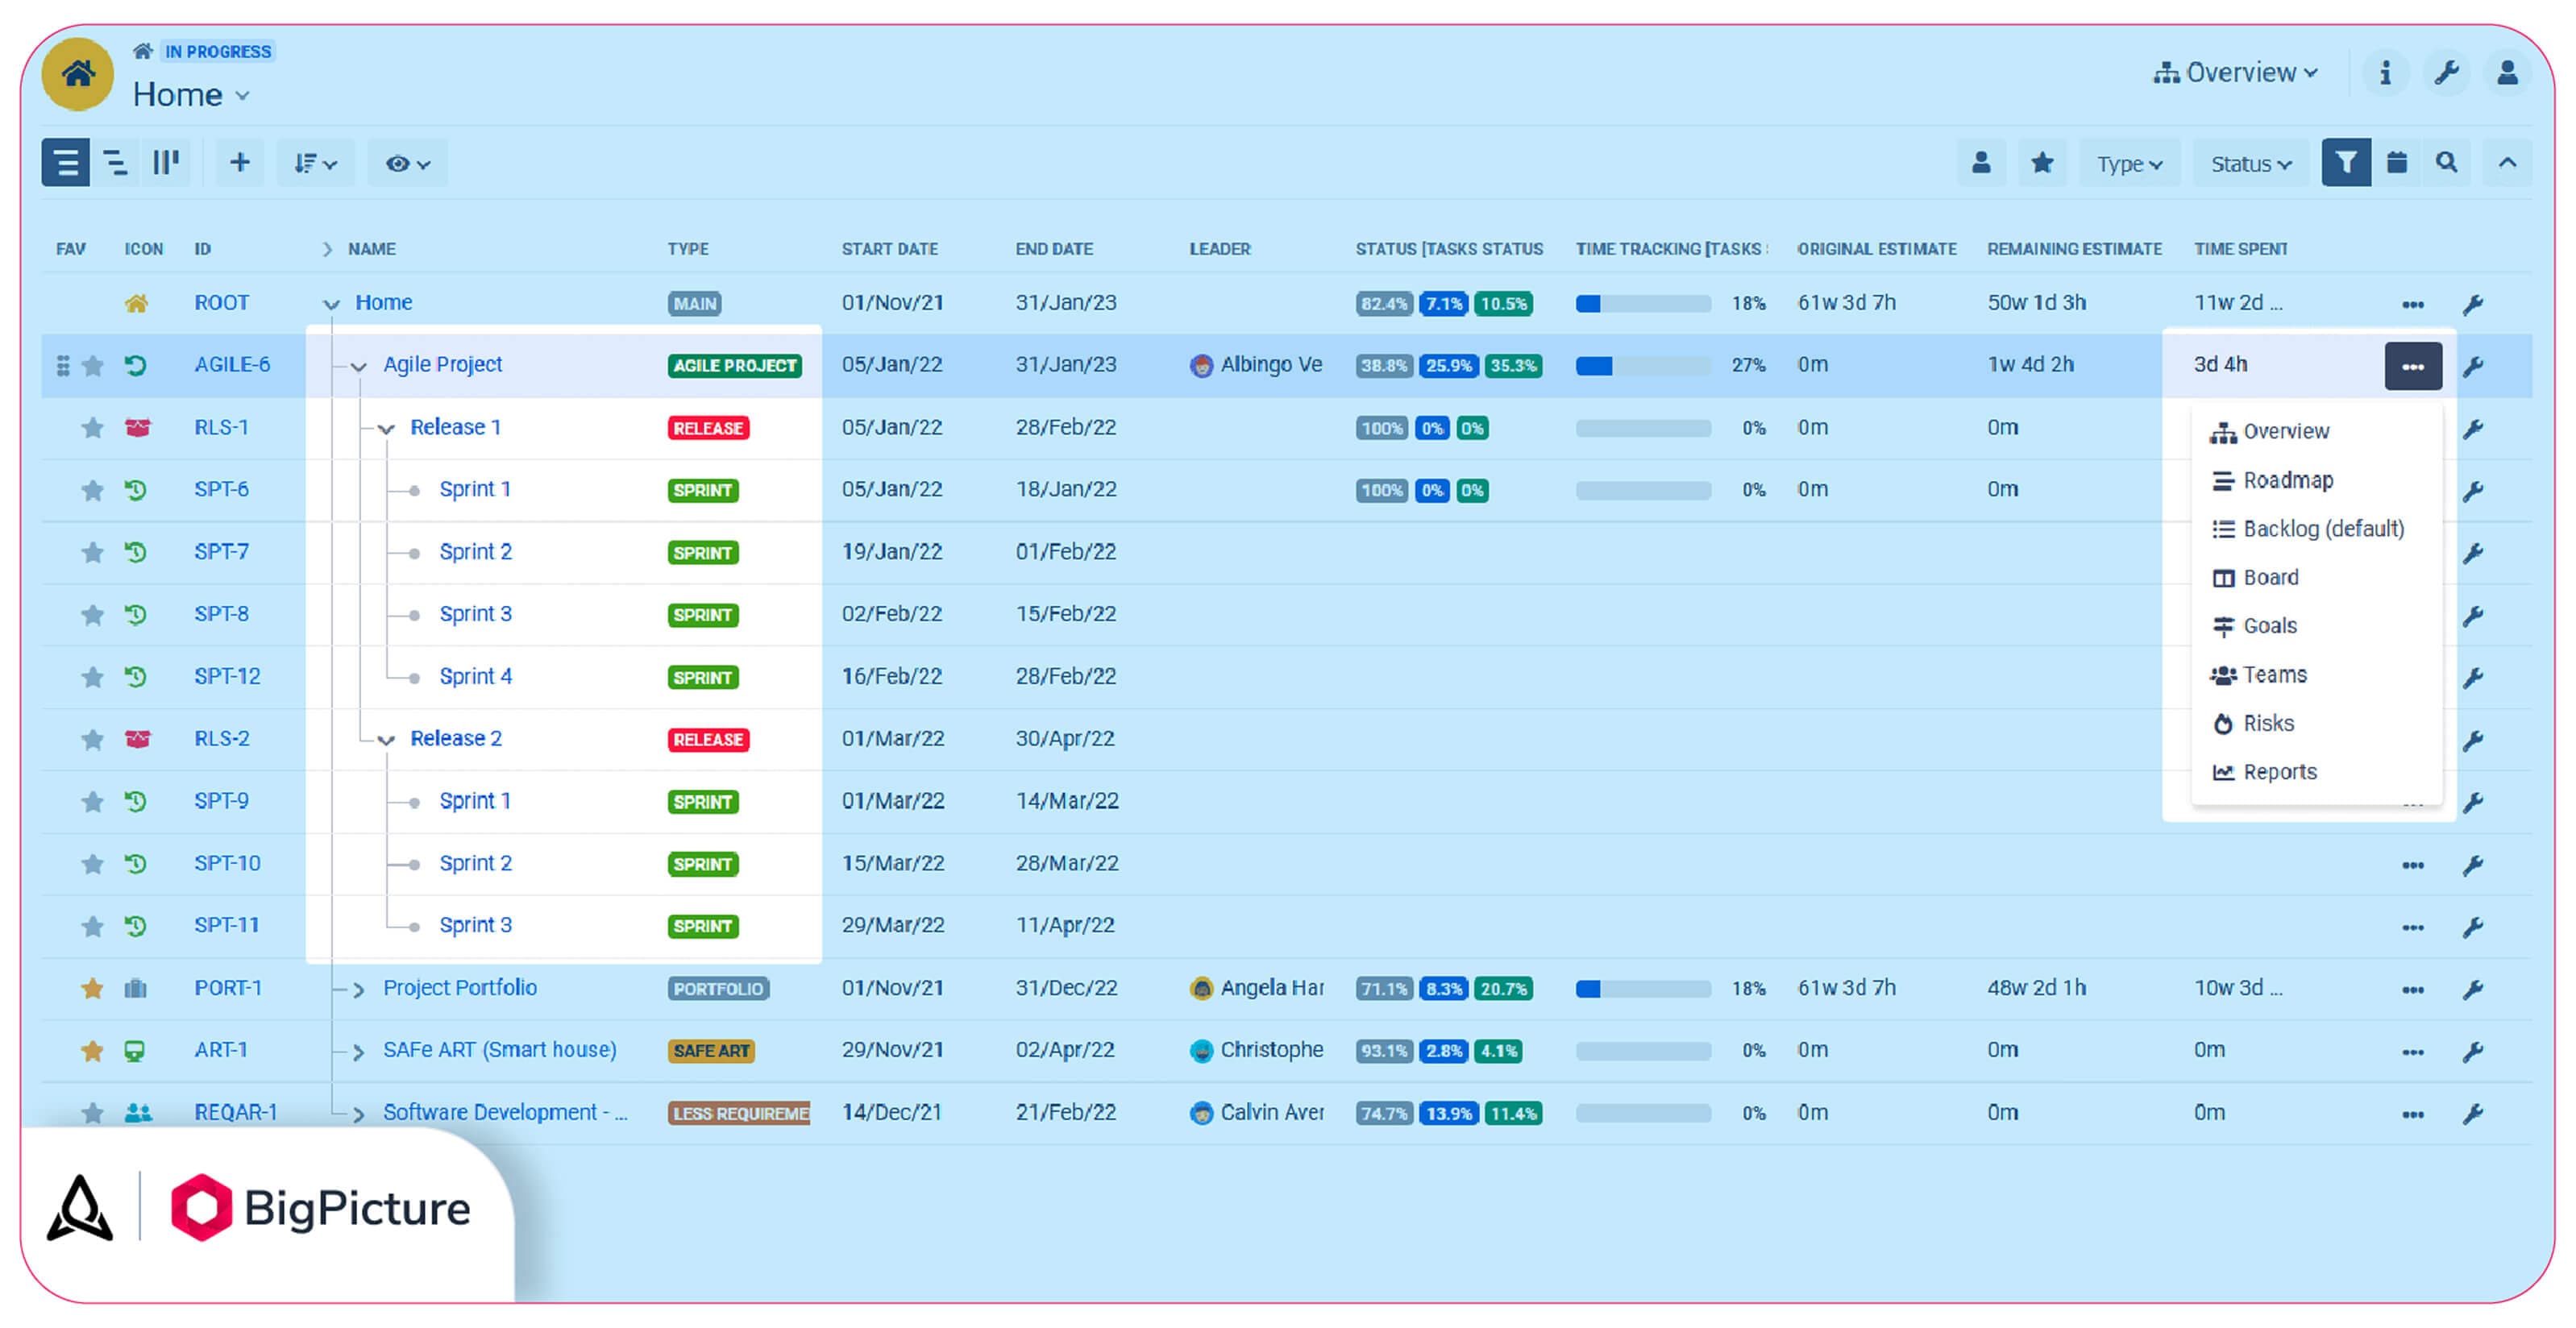Unfavorite ART-1 gold star
2576x1328 pixels.
click(92, 1051)
